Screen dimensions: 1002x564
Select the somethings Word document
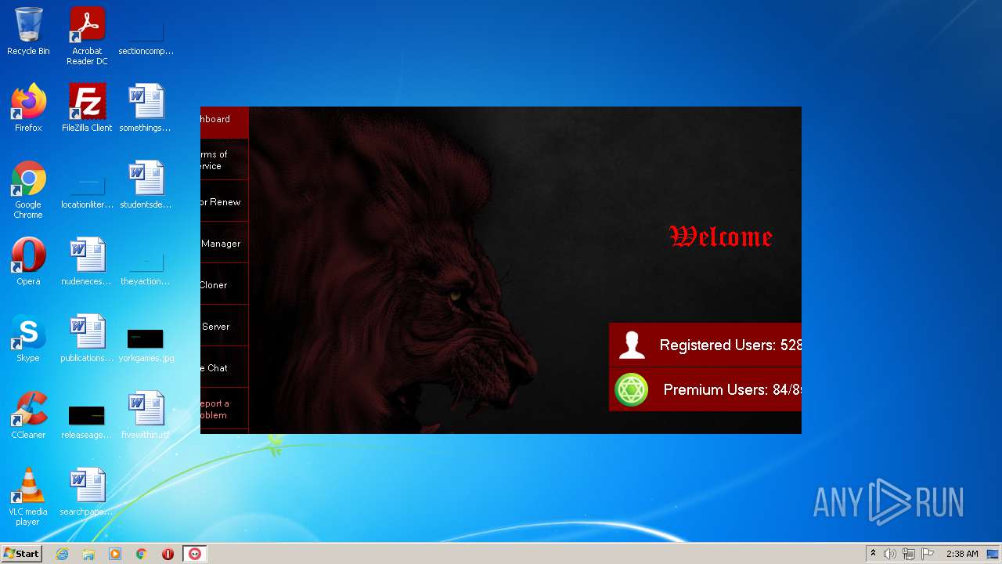pos(146,108)
